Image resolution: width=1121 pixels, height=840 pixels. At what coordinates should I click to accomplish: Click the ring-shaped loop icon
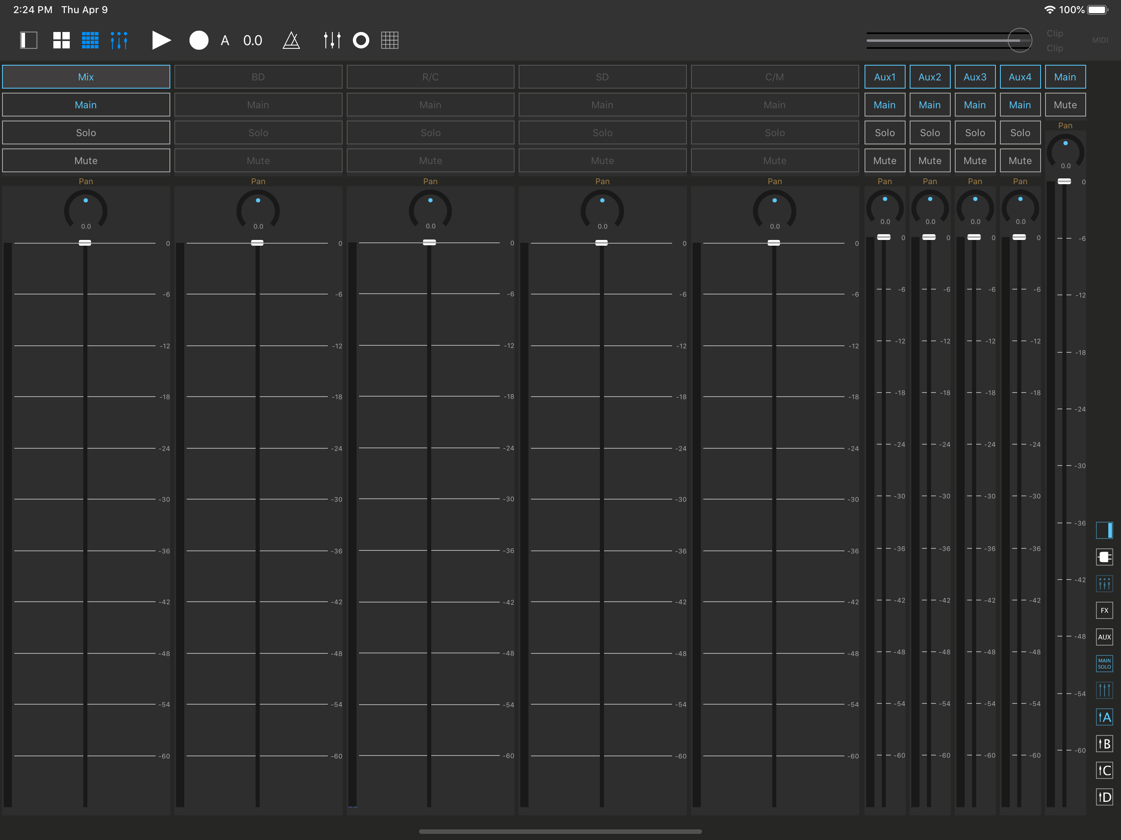point(361,40)
